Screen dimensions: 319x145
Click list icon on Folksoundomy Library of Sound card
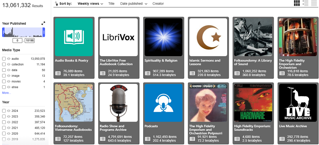pyautogui.click(x=237, y=73)
